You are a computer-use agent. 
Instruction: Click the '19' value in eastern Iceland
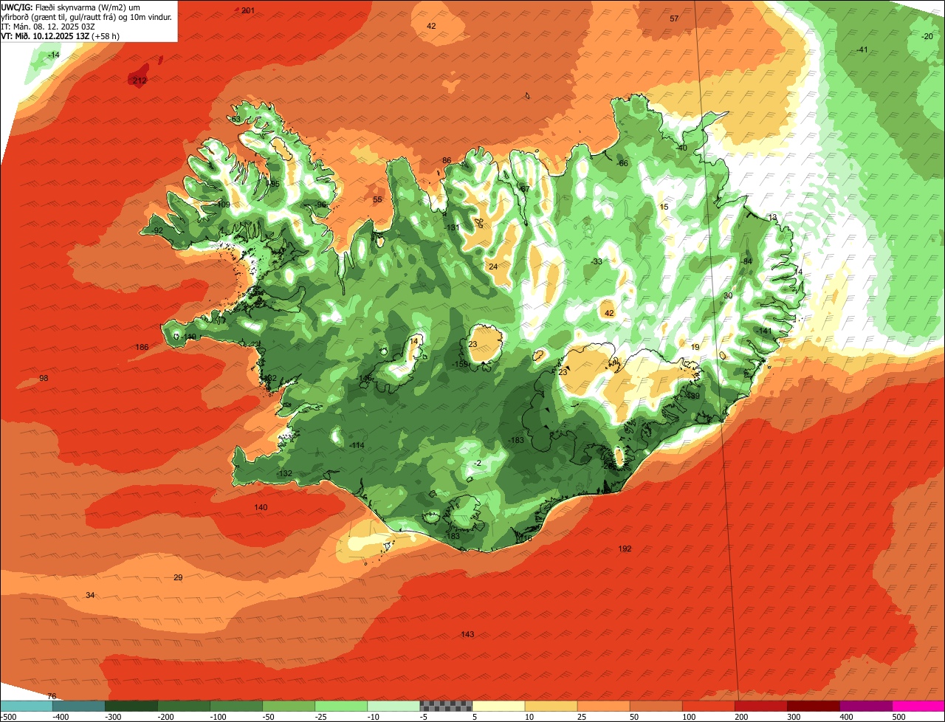[x=695, y=348]
